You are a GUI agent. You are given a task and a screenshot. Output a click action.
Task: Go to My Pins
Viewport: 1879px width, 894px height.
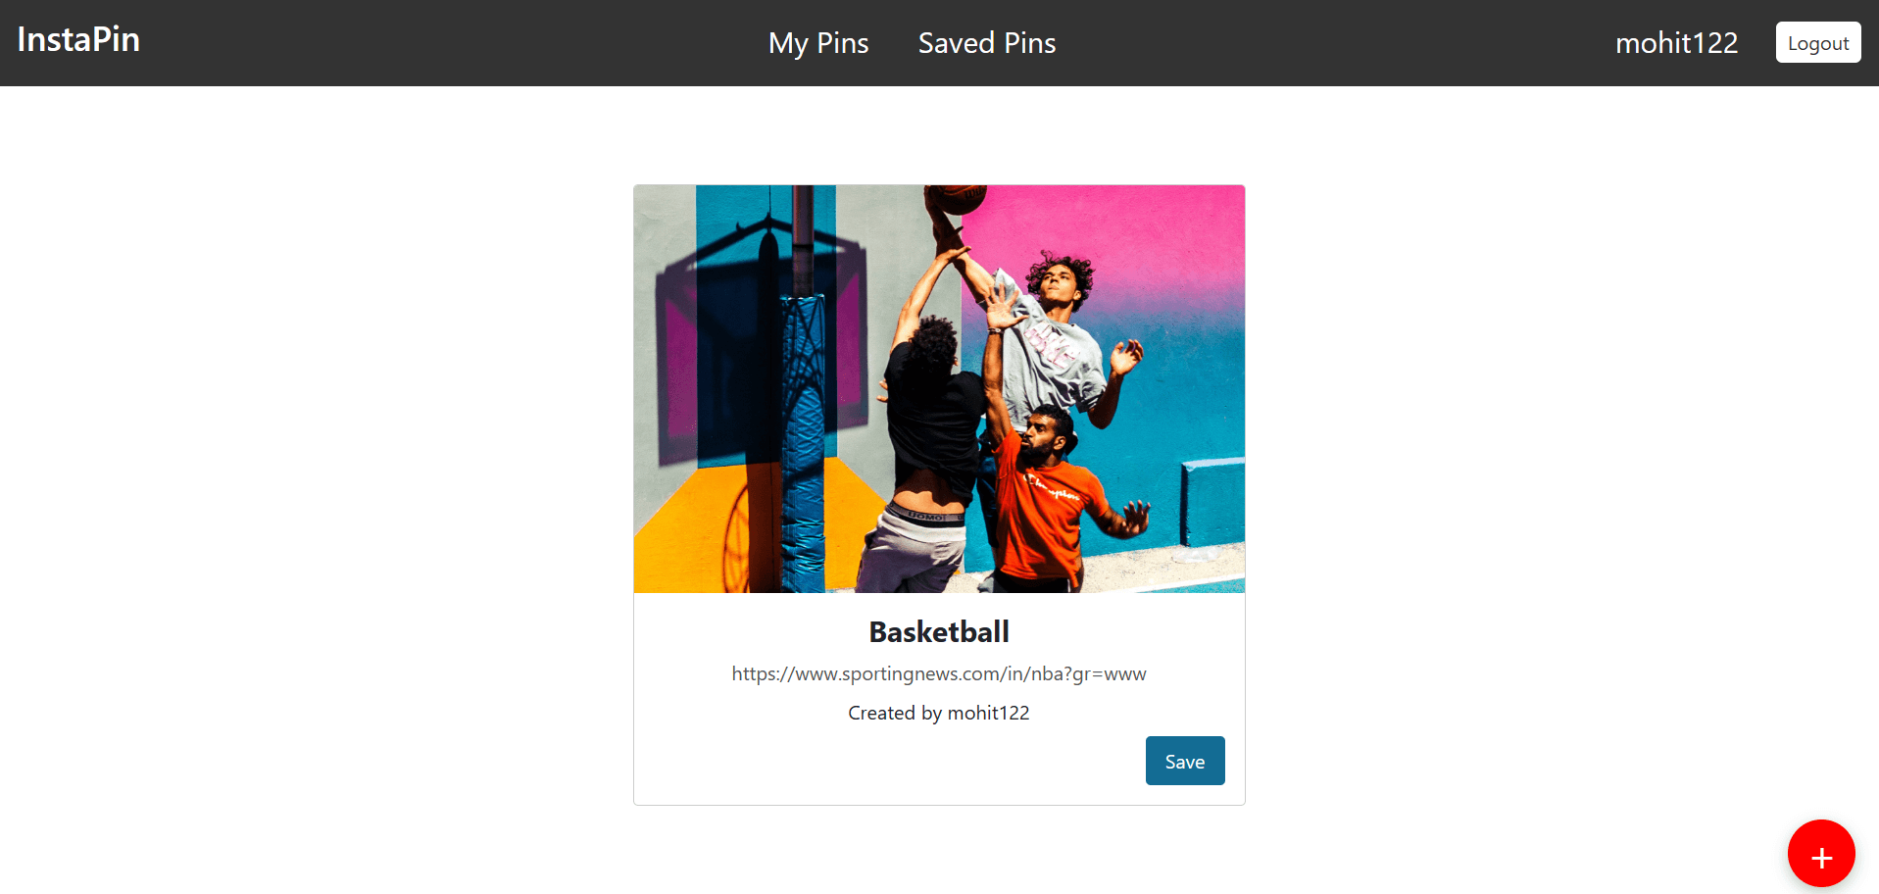(x=818, y=43)
